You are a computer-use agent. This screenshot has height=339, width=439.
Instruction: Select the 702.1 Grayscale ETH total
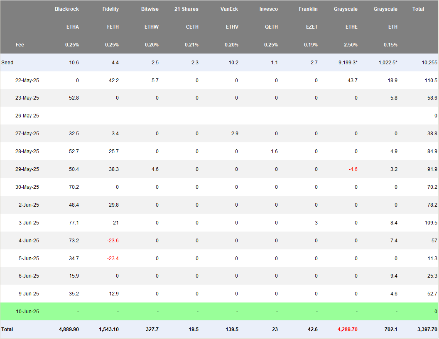pos(391,329)
